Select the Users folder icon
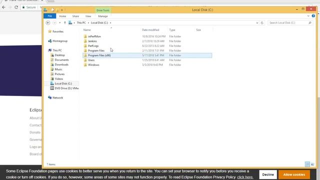The image size is (320, 180). point(85,60)
